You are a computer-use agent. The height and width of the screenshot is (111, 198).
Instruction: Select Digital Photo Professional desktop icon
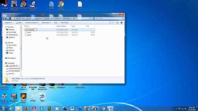point(14,6)
